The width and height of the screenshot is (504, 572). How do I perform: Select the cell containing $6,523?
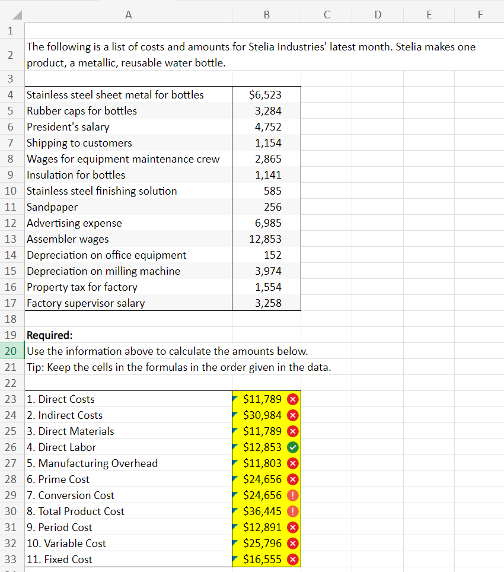tap(266, 95)
